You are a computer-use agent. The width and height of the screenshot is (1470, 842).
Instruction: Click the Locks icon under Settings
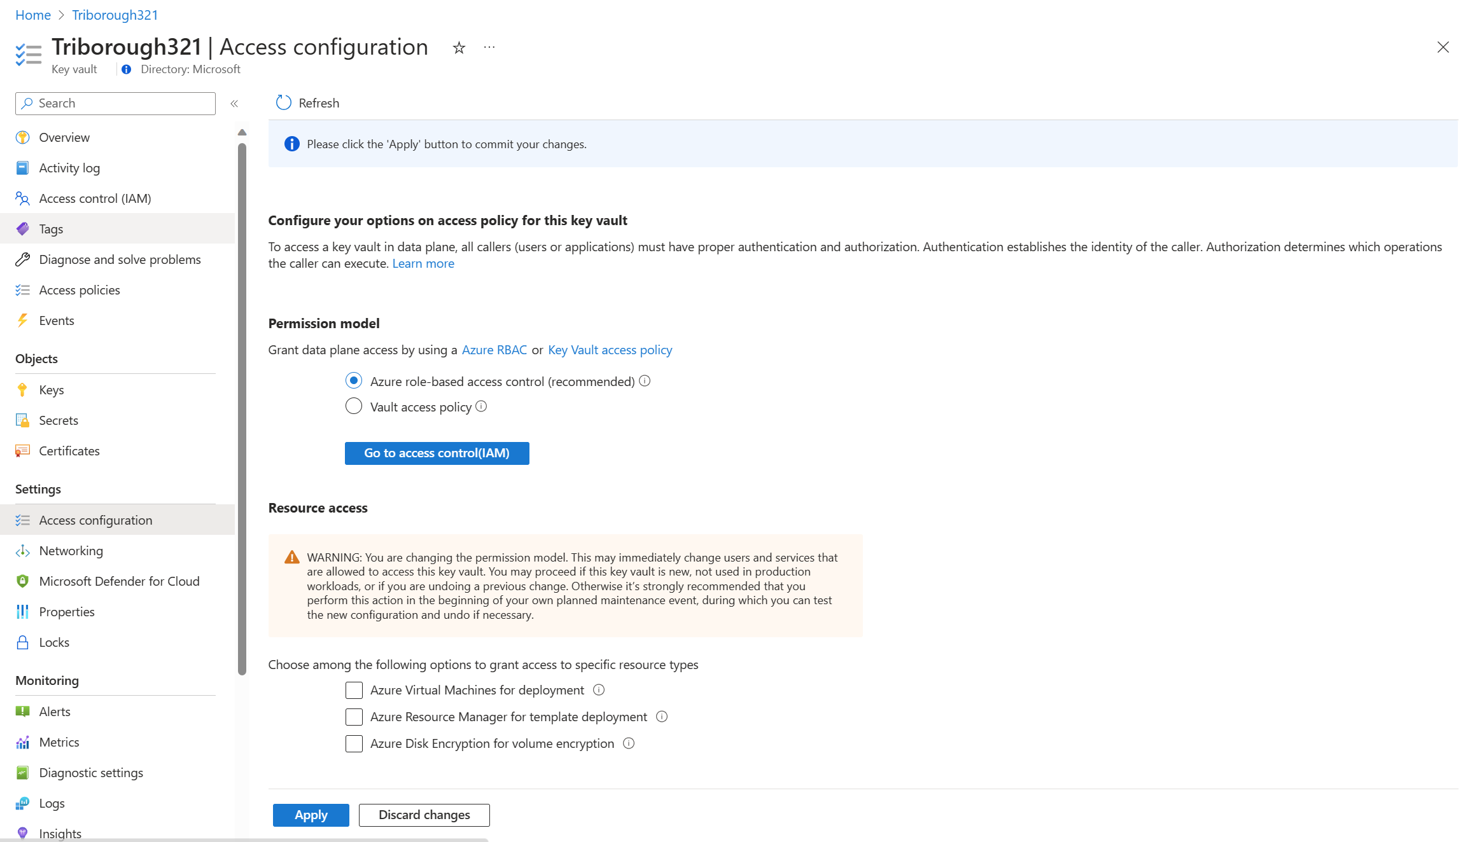22,641
